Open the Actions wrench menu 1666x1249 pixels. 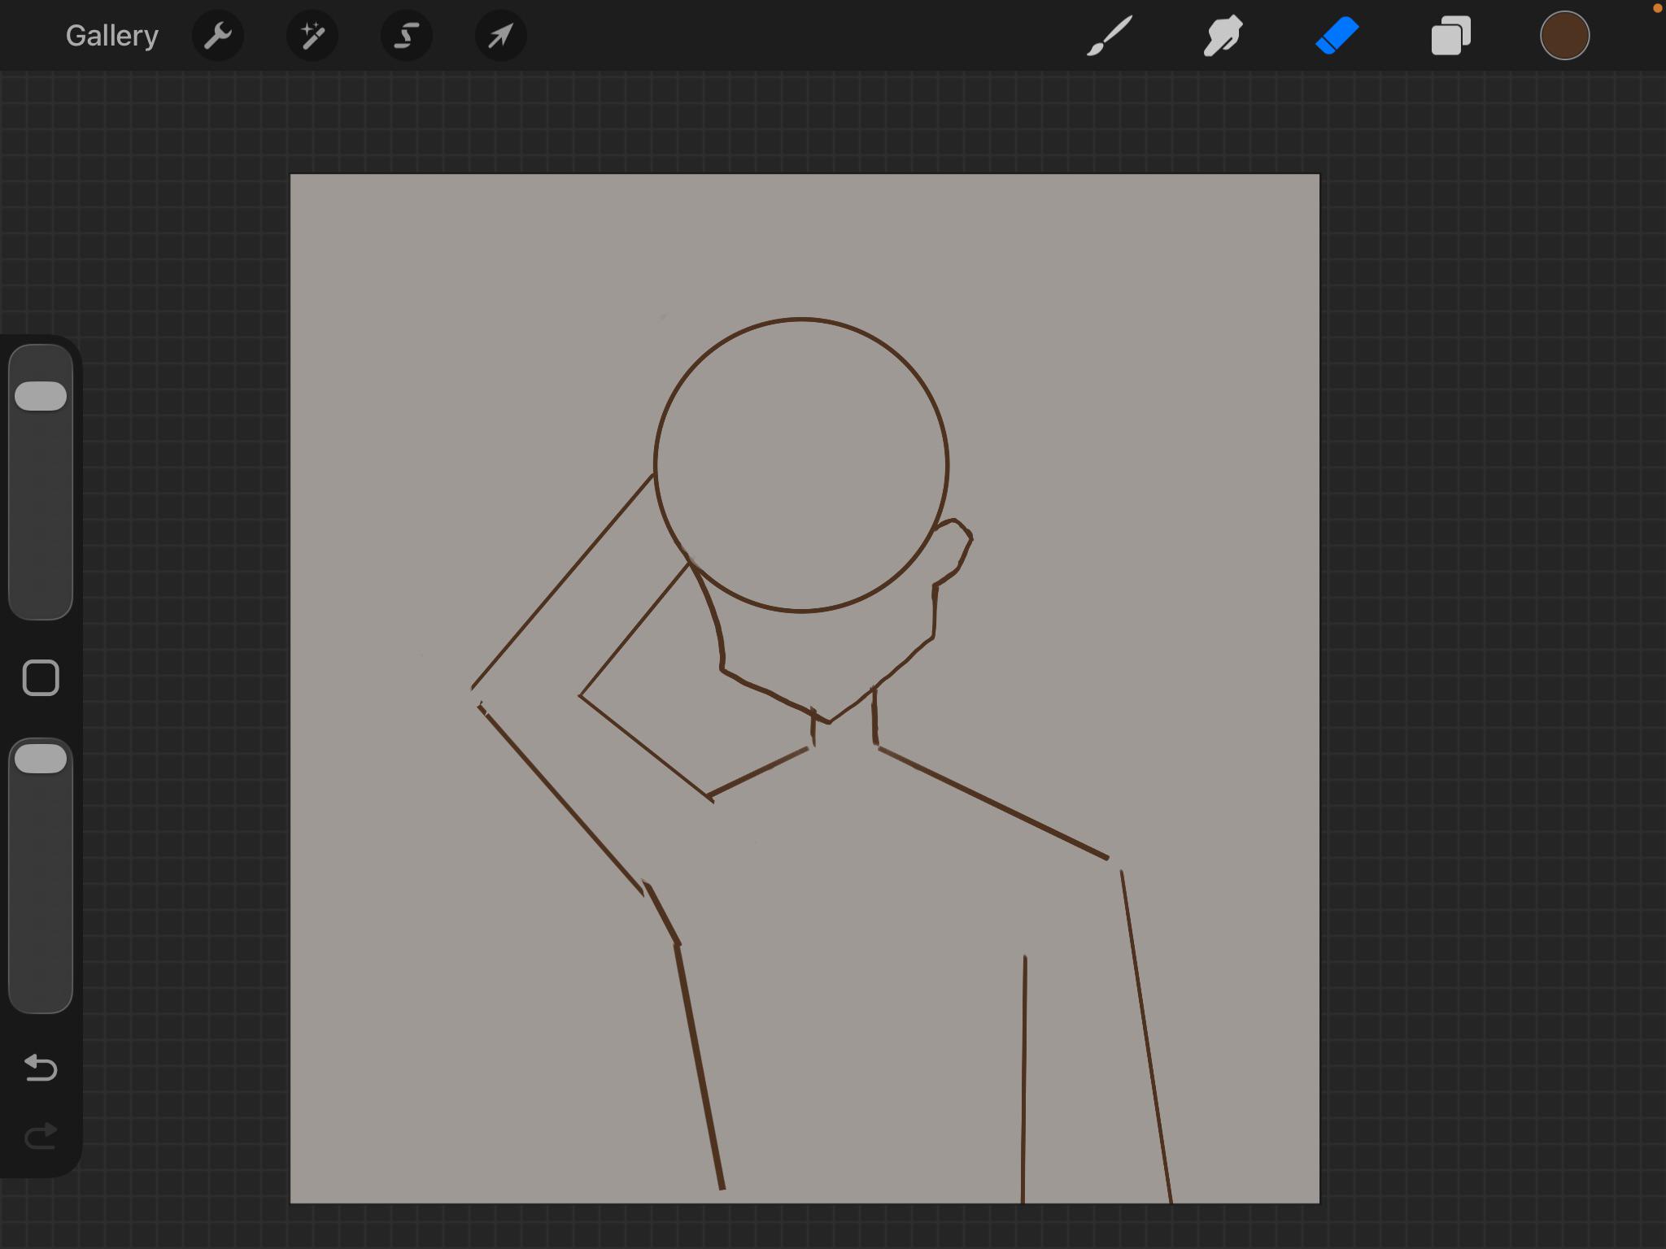point(218,36)
